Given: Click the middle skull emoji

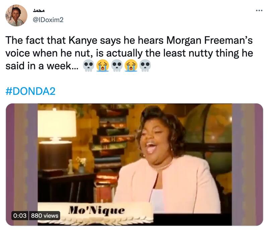Looking at the screenshot, I should click(116, 66).
